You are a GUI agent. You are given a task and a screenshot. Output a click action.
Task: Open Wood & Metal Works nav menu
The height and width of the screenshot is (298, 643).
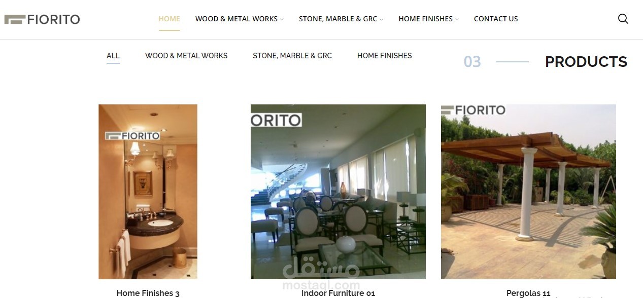point(236,19)
